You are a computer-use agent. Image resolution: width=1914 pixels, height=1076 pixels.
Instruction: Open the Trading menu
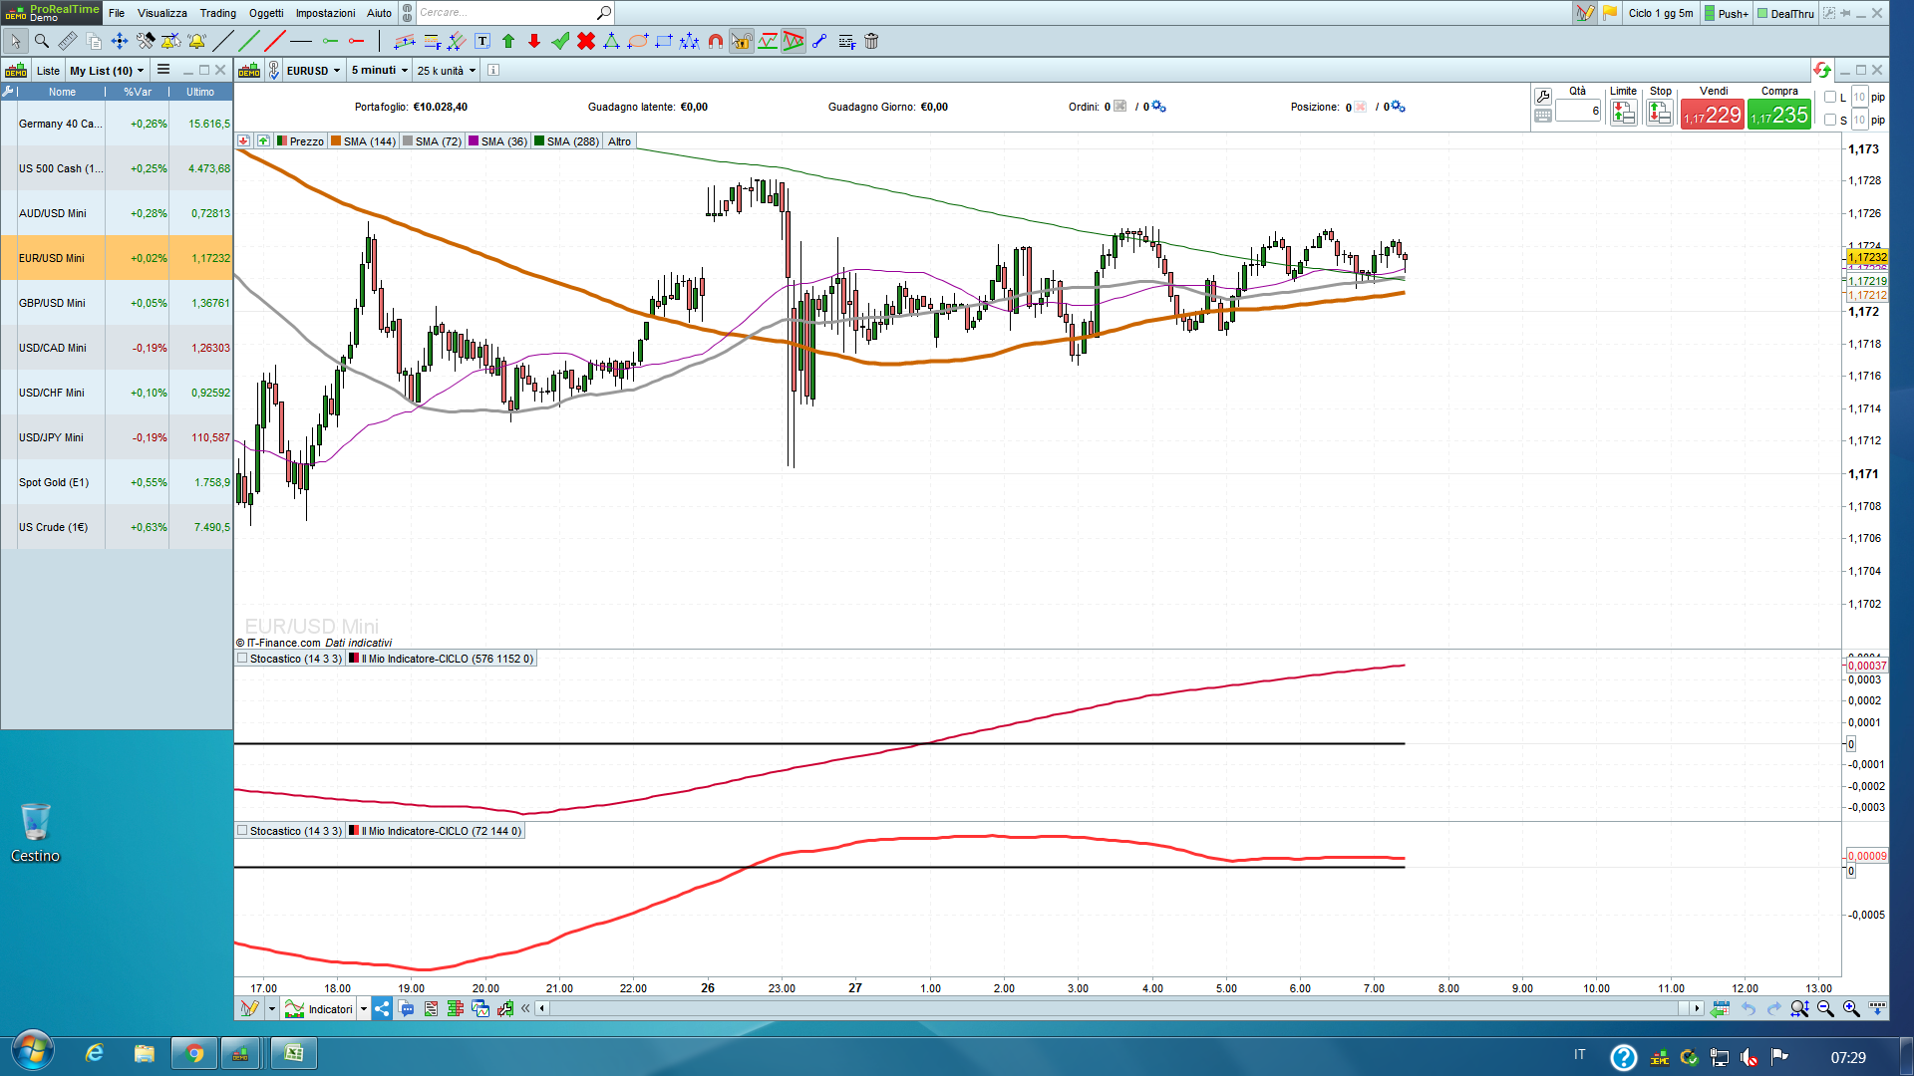(x=217, y=13)
